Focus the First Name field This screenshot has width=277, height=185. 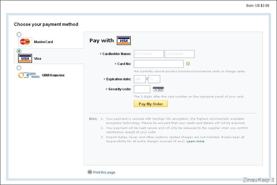click(149, 54)
